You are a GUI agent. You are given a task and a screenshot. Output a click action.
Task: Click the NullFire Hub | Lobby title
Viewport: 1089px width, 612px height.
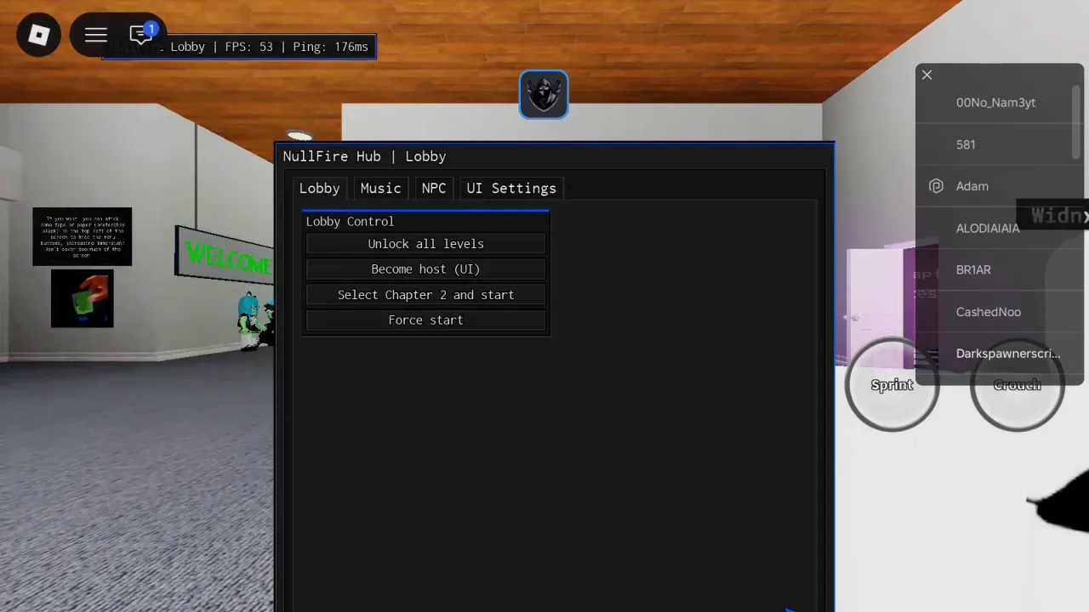pos(364,156)
